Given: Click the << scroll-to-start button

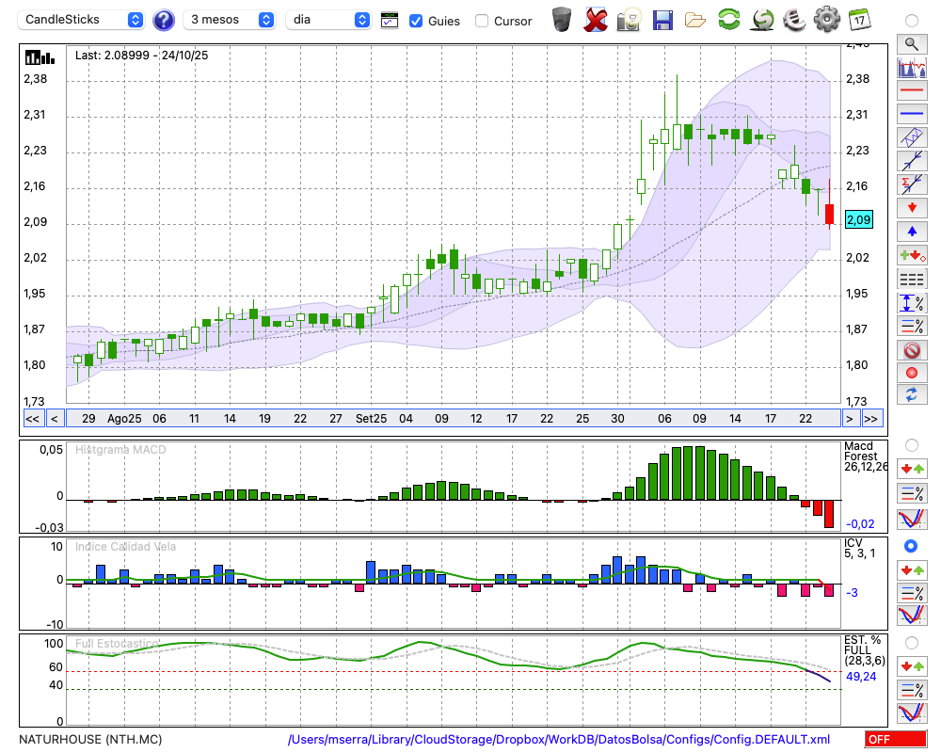Looking at the screenshot, I should click(32, 419).
